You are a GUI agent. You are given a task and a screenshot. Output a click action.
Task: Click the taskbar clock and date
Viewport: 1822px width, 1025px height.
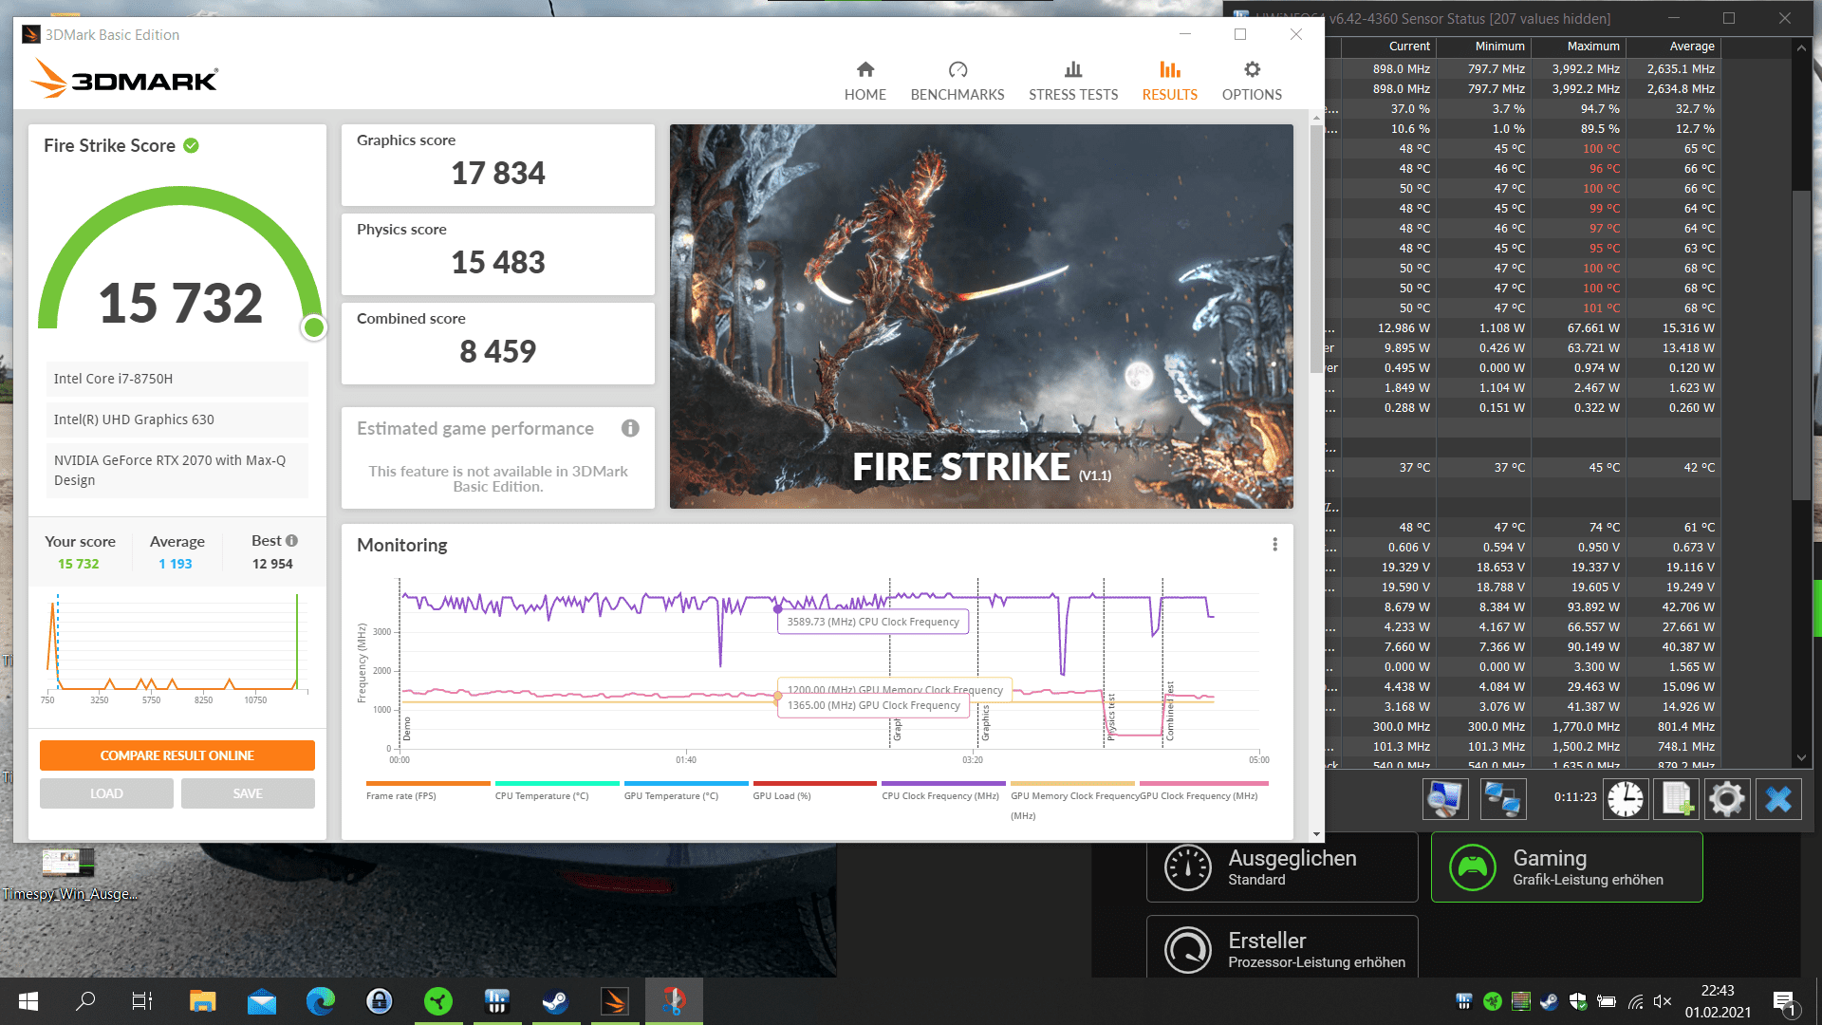1718,1001
